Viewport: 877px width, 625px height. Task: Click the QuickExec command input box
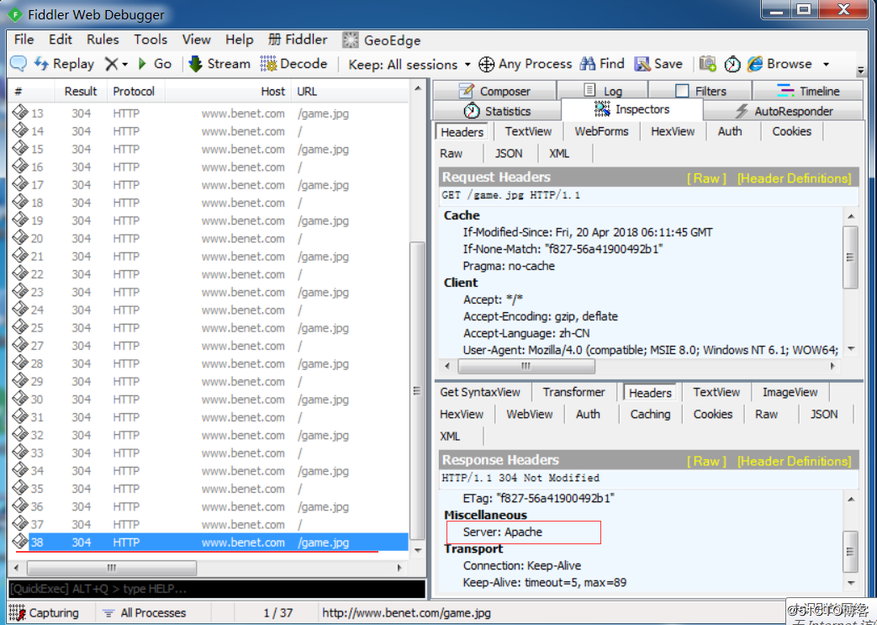217,589
